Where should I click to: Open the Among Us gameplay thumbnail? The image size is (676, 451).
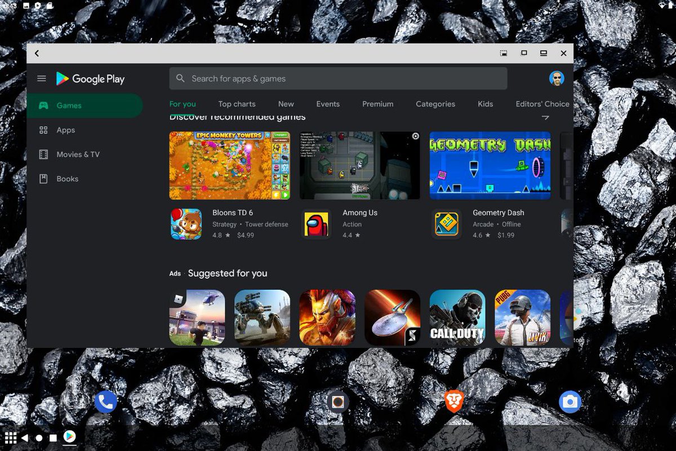click(361, 165)
